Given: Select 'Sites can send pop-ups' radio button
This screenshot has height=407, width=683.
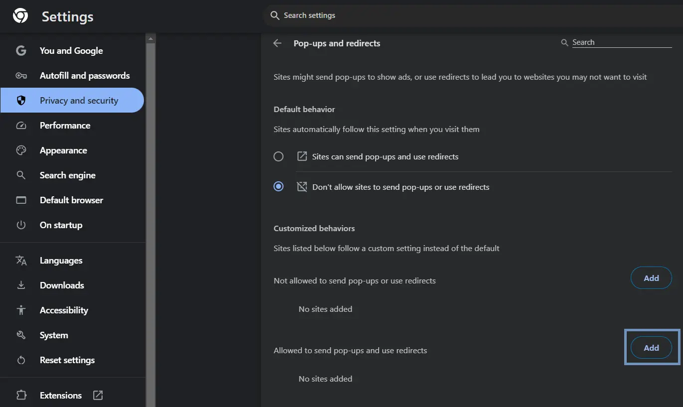Looking at the screenshot, I should click(x=278, y=156).
